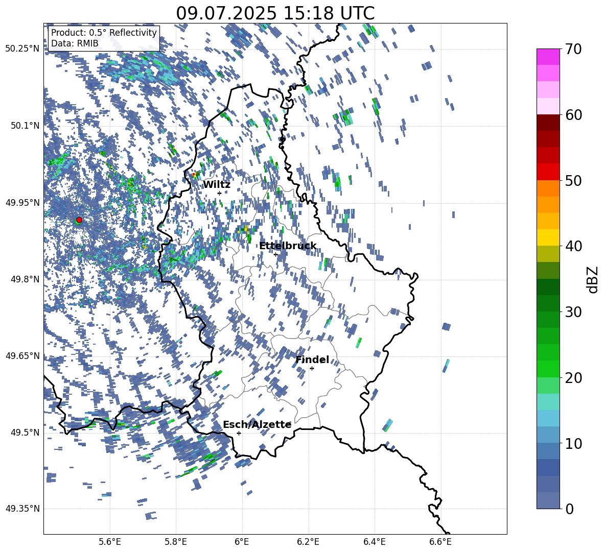Click the red high-reflectivity cell northwest of Wiltz
Image resolution: width=605 pixels, height=552 pixels.
pyautogui.click(x=193, y=175)
